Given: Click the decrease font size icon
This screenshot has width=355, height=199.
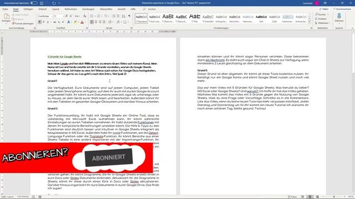Looking at the screenshot, I should click(x=71, y=16).
